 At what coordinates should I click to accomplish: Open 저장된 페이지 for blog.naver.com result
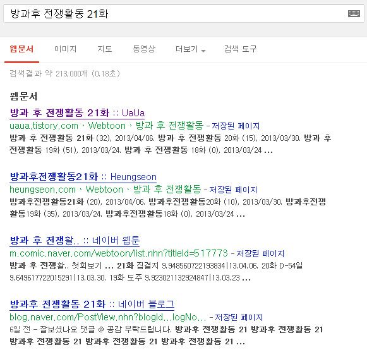pos(239,317)
